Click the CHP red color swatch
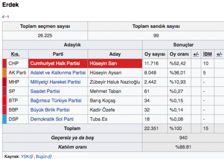The width and height of the screenshot is (224, 159). [x=4, y=63]
